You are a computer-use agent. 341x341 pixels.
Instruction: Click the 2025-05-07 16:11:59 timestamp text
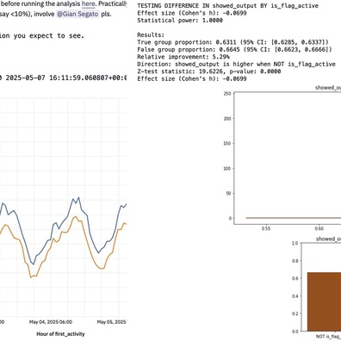click(x=66, y=77)
